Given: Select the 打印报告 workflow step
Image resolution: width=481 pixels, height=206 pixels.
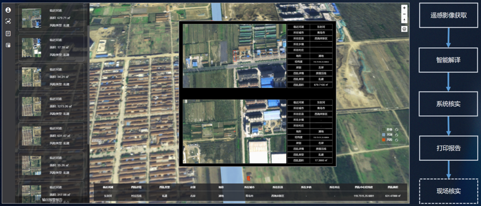Looking at the screenshot, I should click(x=449, y=148).
